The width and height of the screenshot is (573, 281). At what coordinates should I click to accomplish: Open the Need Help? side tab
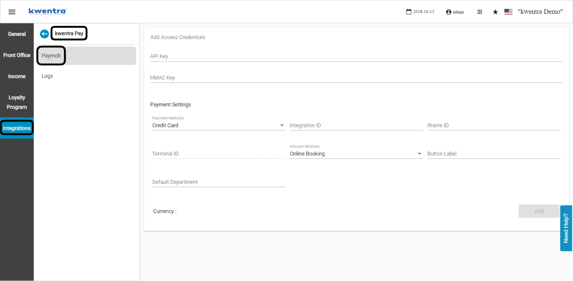point(566,228)
